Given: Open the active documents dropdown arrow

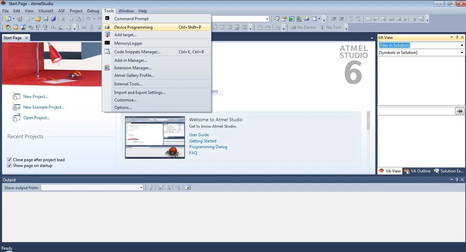Looking at the screenshot, I should tap(372, 38).
